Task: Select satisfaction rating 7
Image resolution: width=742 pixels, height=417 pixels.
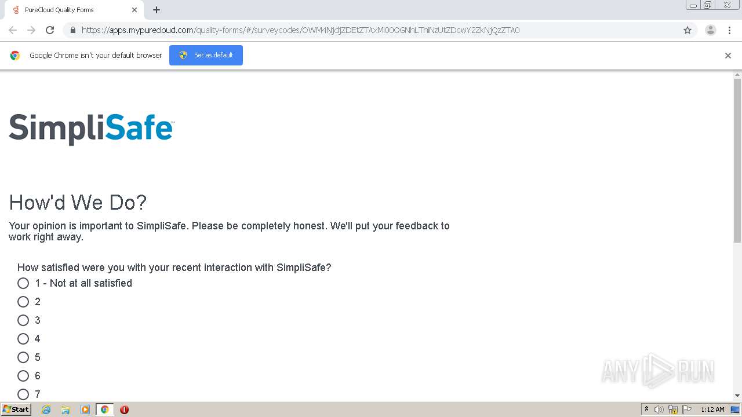Action: point(23,394)
